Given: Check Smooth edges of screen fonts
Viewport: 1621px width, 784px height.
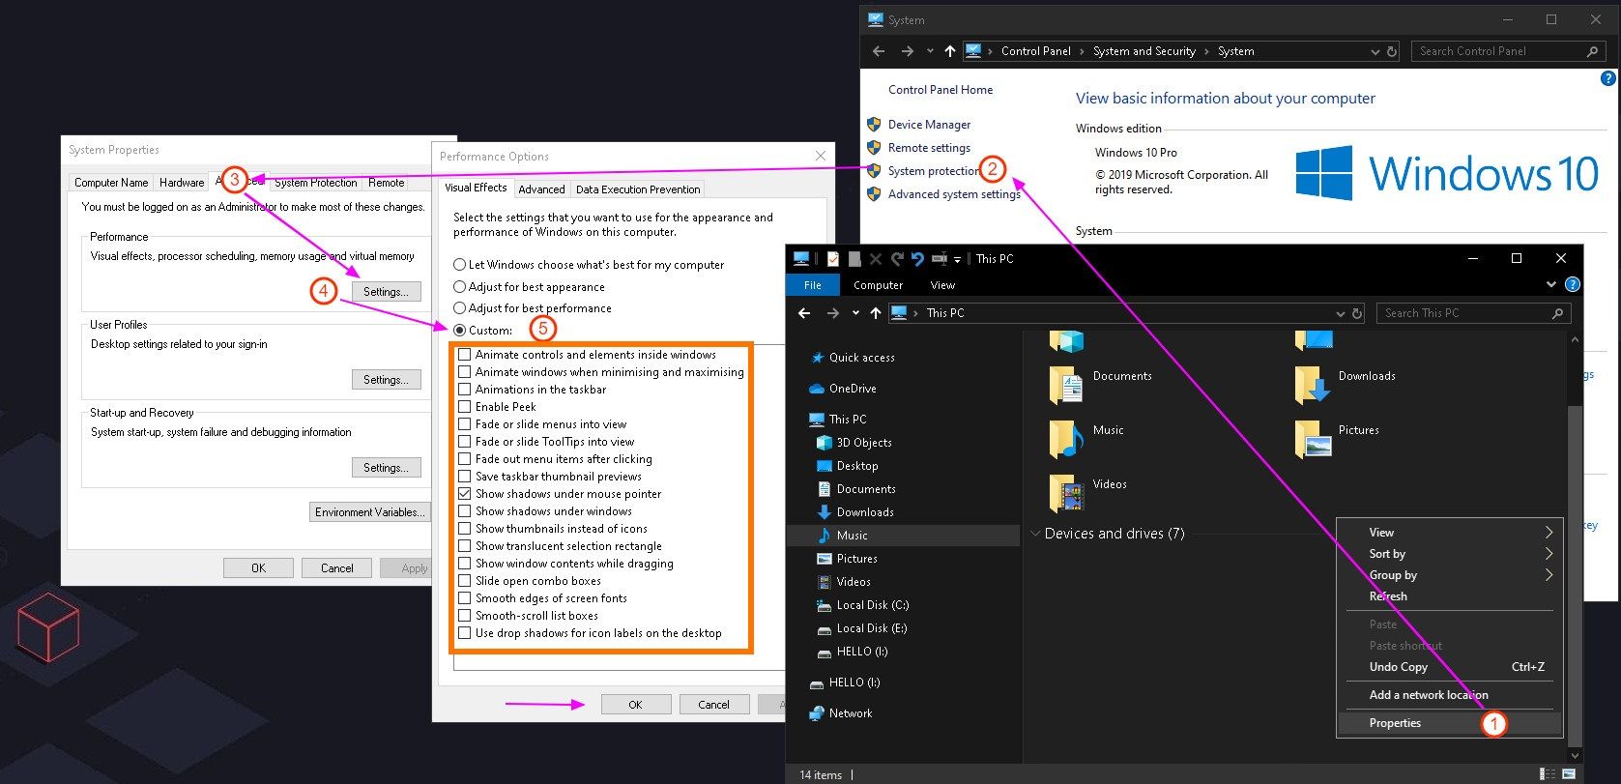Looking at the screenshot, I should pos(465,598).
